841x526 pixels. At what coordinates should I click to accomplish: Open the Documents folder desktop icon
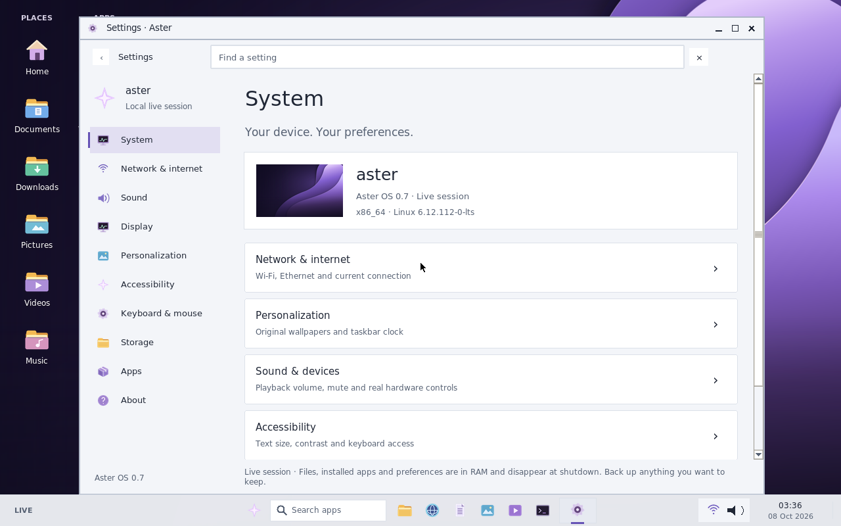coord(37,115)
